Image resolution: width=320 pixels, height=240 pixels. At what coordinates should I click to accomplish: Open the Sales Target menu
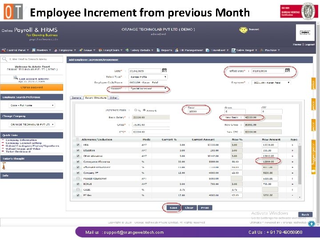point(244,50)
